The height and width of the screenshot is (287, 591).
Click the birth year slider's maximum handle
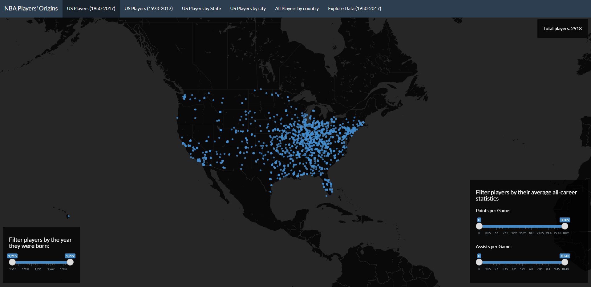pyautogui.click(x=70, y=262)
